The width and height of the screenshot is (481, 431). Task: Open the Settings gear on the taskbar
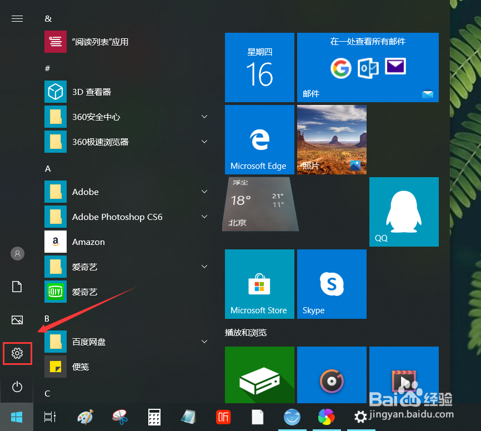(361, 417)
